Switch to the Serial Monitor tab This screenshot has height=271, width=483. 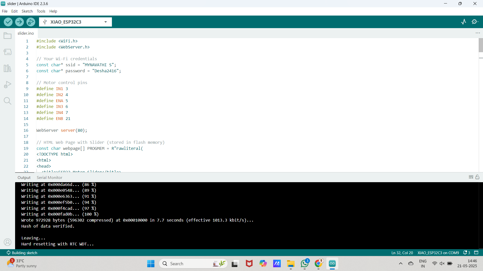(50, 177)
